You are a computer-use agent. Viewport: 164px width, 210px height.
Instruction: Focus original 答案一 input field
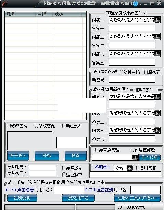132,28
